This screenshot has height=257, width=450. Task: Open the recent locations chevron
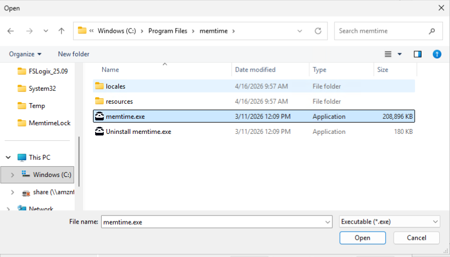pyautogui.click(x=46, y=31)
